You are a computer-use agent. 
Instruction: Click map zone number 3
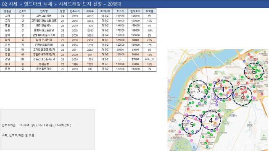point(198,90)
